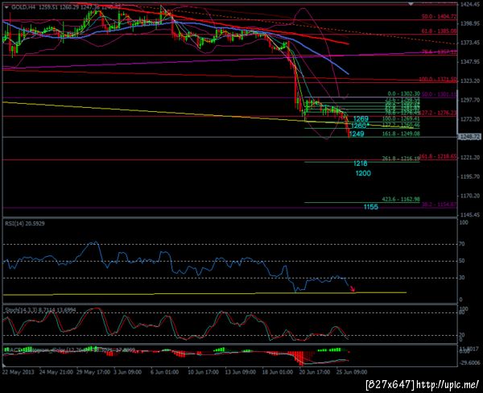Click the chart shift triangle marker at top right
This screenshot has width=483, height=393.
click(x=411, y=4)
